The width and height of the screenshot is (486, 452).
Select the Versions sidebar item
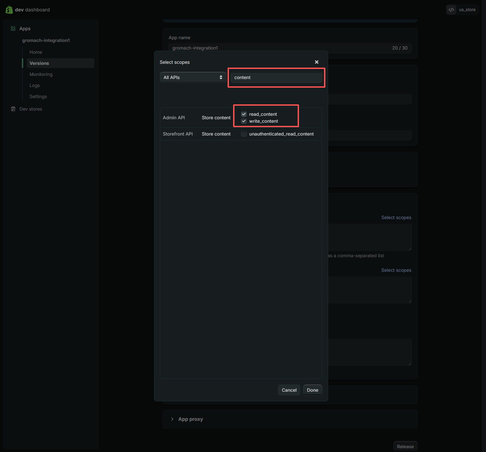[x=39, y=63]
